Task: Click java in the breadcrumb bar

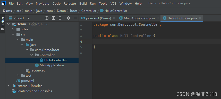Action: pyautogui.click(x=39, y=11)
